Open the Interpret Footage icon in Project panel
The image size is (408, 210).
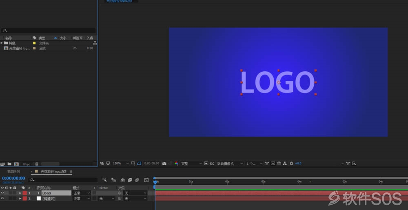click(2, 164)
